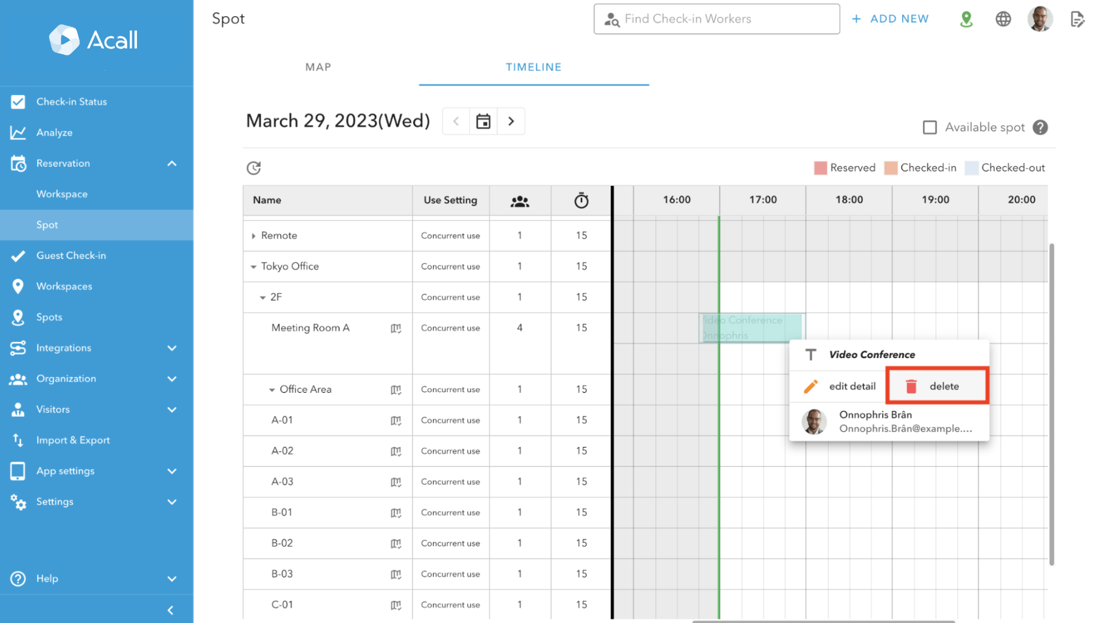Click the stopwatch icon column header
The height and width of the screenshot is (623, 1093).
(580, 200)
